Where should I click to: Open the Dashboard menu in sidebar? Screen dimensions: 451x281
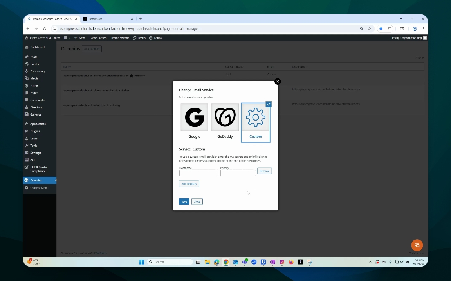click(x=37, y=47)
